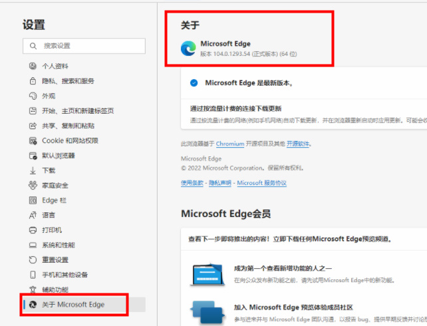
Task: Click the laptop icon beside 系统和性能
Action: pos(33,245)
